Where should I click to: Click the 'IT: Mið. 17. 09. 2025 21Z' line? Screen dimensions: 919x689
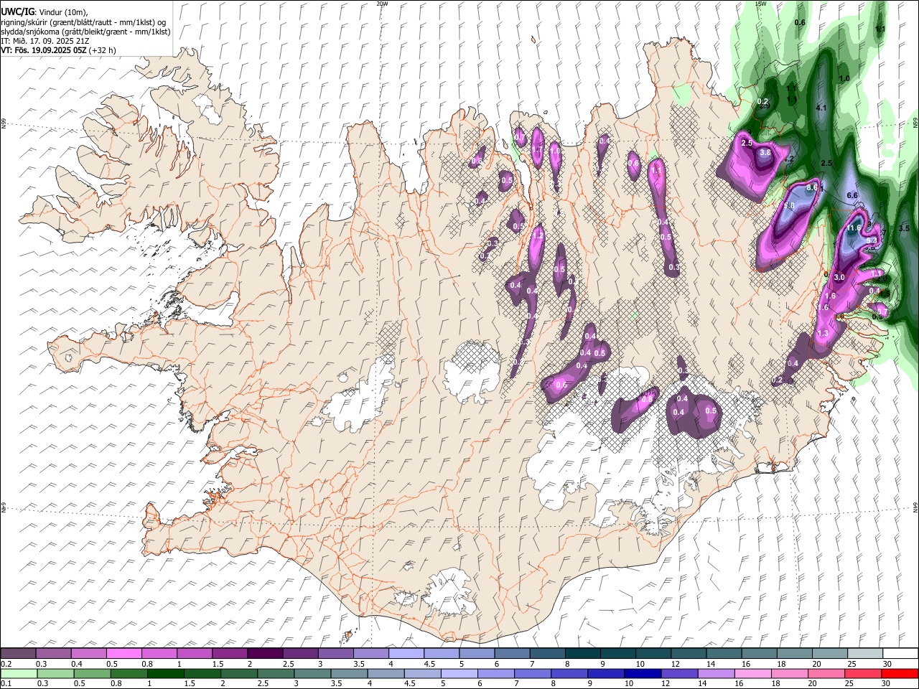click(45, 41)
